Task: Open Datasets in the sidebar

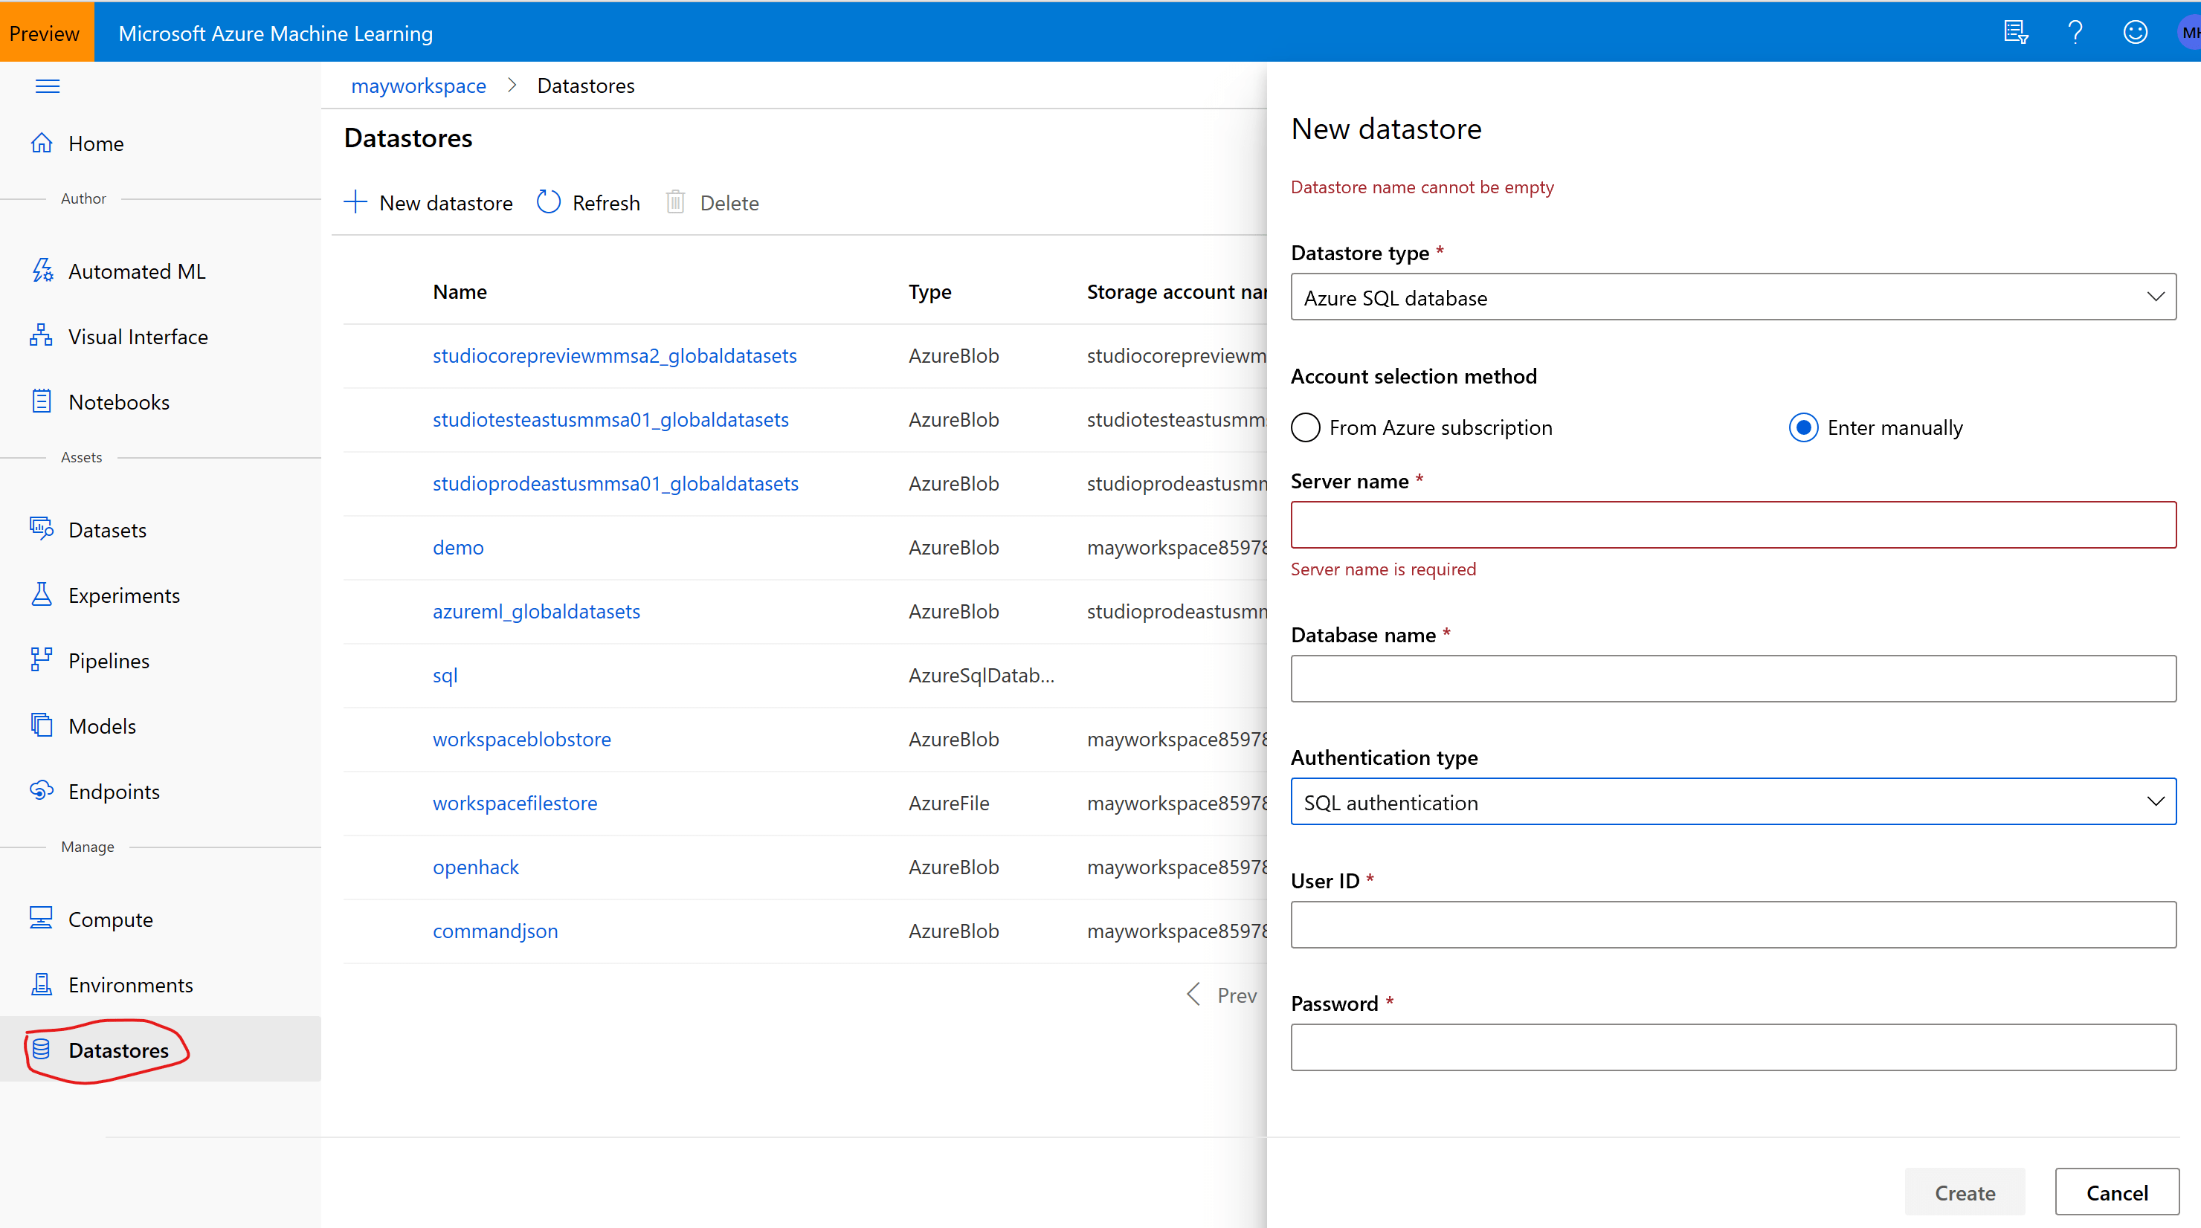Action: coord(107,530)
